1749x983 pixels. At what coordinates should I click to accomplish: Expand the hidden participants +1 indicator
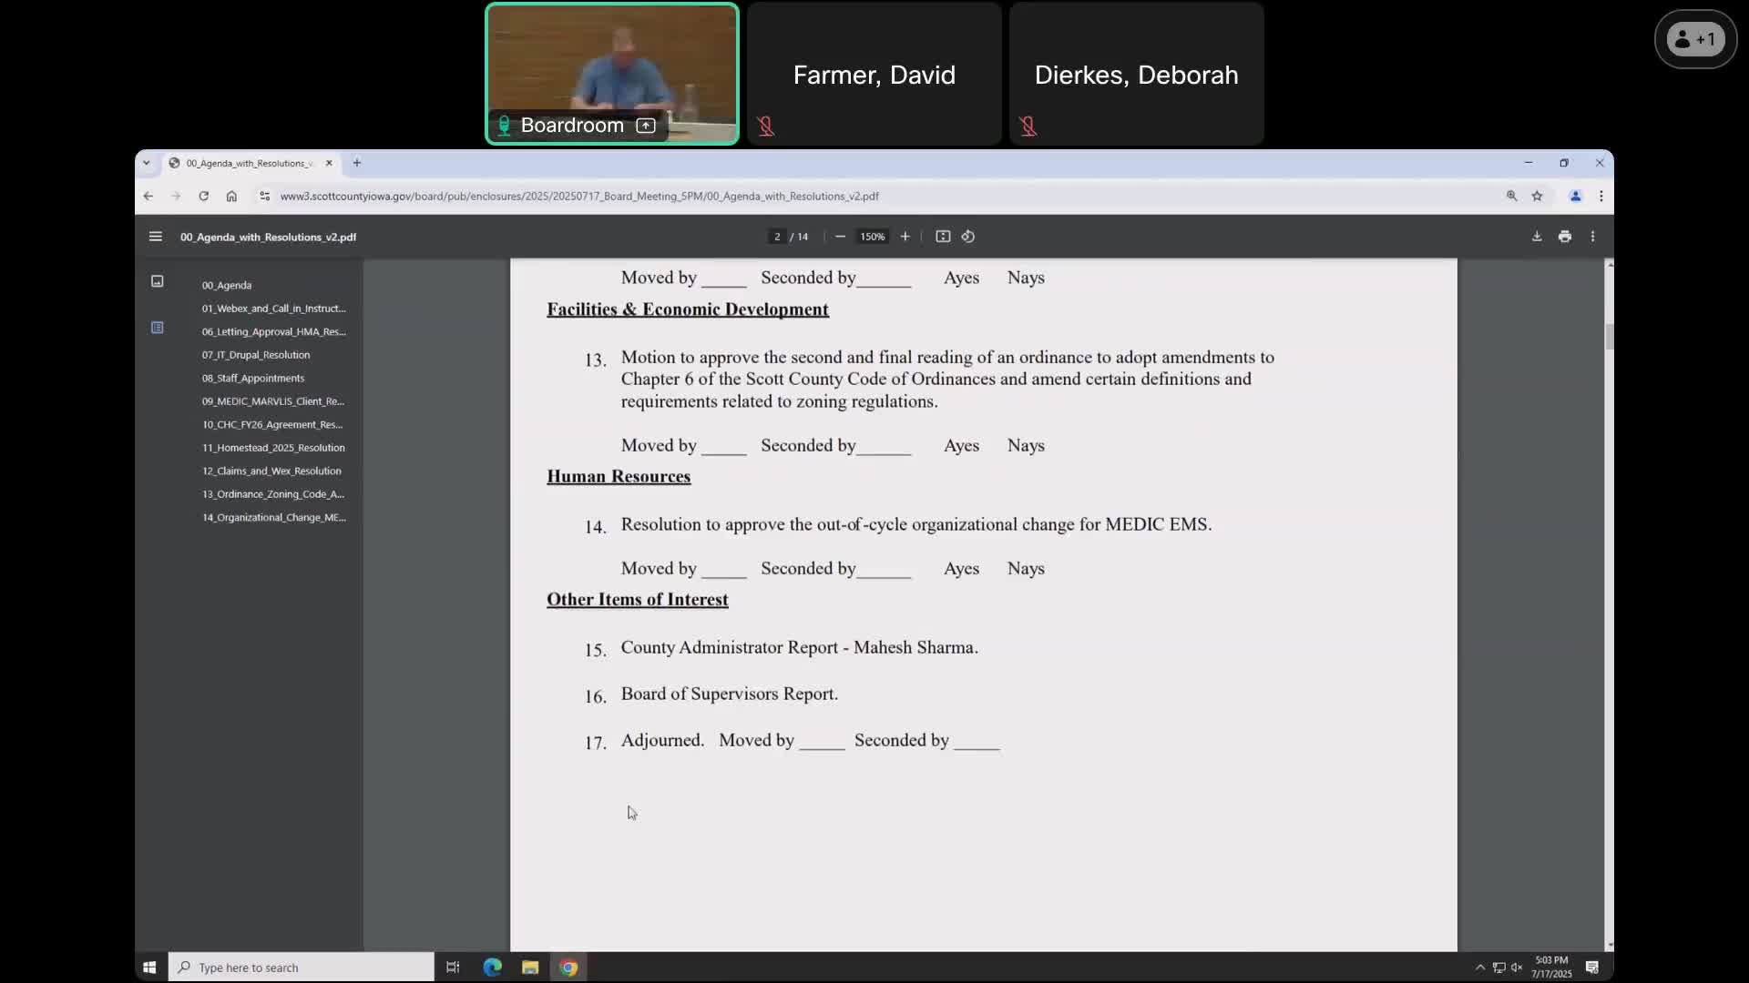point(1694,39)
